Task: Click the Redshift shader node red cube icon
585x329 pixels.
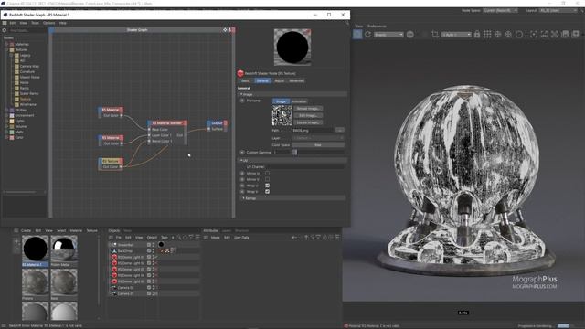Action: [x=240, y=73]
